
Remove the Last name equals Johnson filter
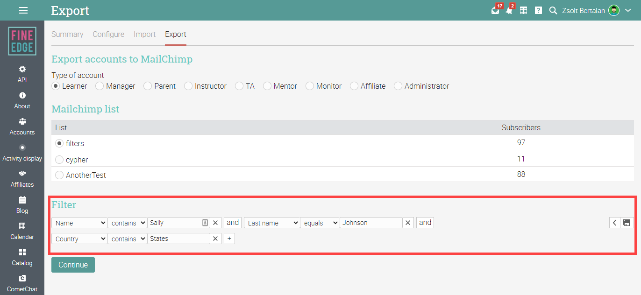coord(408,223)
